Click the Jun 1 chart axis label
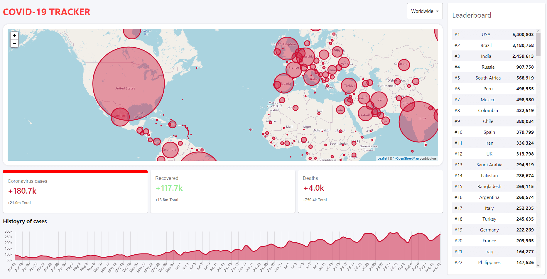The image size is (547, 279). pyautogui.click(x=178, y=266)
